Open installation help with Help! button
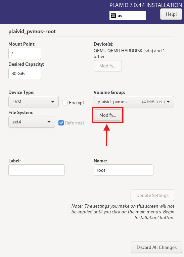This screenshot has width=184, height=257. (x=171, y=14)
